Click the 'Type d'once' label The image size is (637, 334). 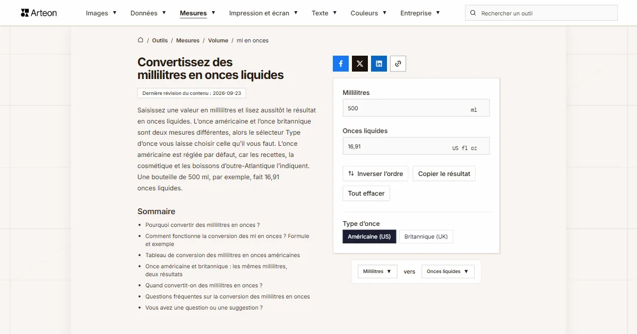361,223
